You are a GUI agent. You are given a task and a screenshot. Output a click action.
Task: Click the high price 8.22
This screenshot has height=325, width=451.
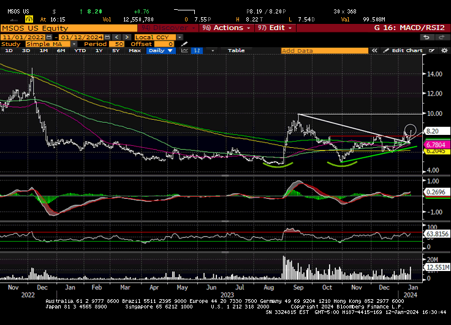pyautogui.click(x=252, y=19)
